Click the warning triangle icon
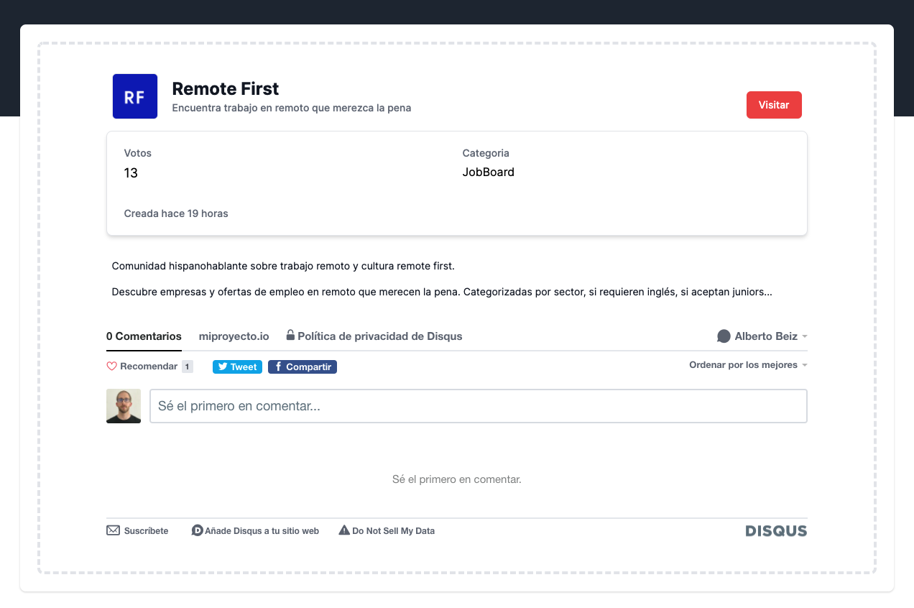This screenshot has height=608, width=914. (344, 530)
